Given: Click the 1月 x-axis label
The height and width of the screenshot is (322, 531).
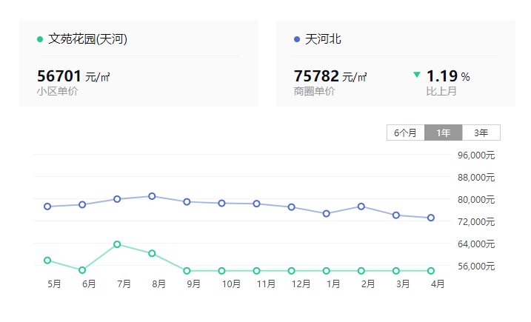Looking at the screenshot, I should click(333, 284).
